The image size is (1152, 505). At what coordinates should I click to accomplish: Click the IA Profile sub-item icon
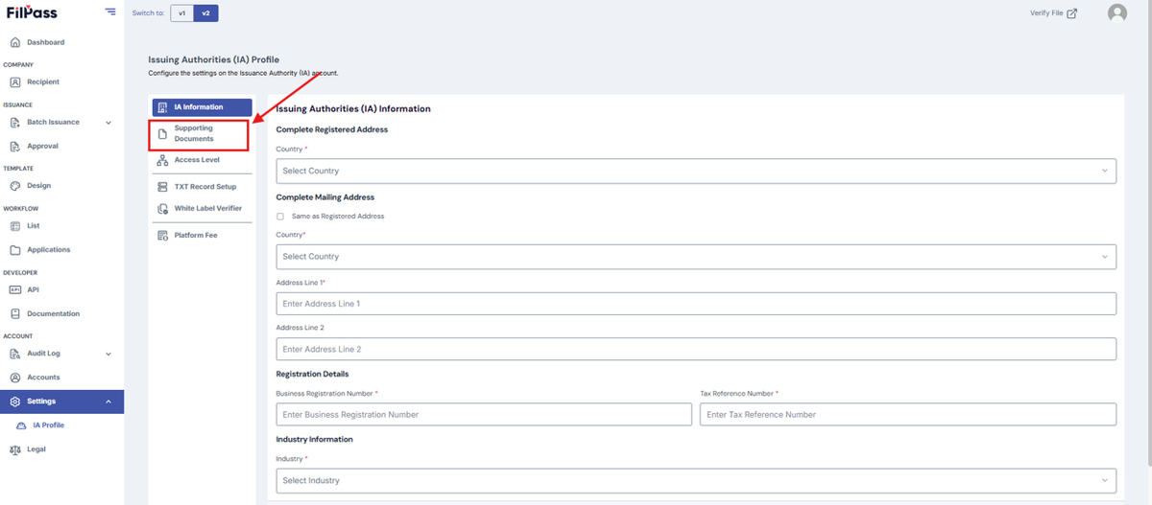point(22,425)
